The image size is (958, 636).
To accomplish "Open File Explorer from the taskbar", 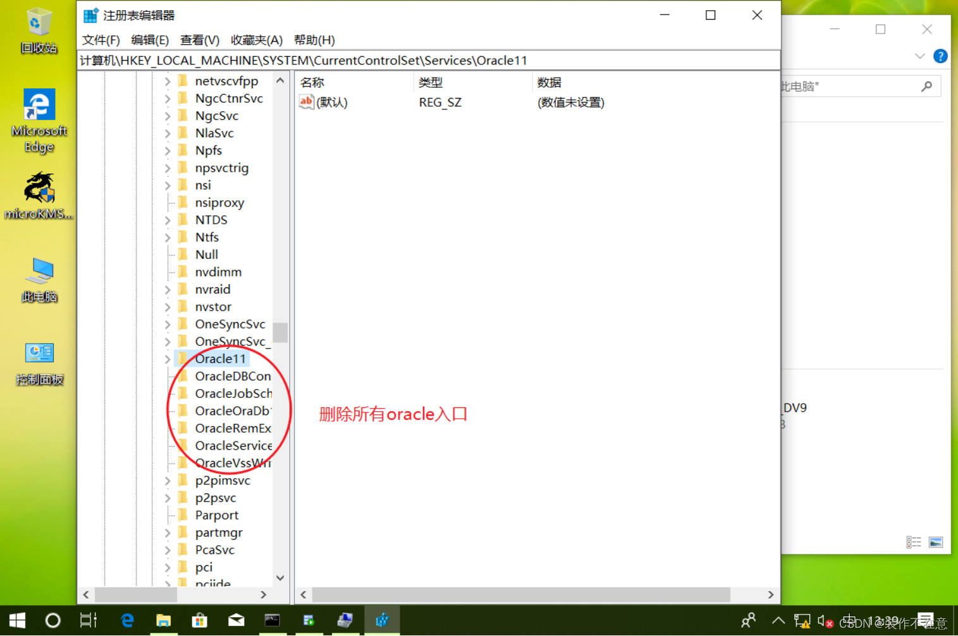I will point(163,621).
